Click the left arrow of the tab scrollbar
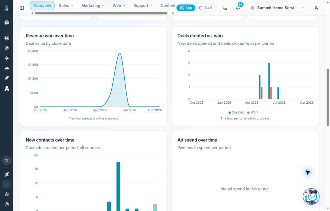Image resolution: width=330 pixels, height=211 pixels. (32, 13)
